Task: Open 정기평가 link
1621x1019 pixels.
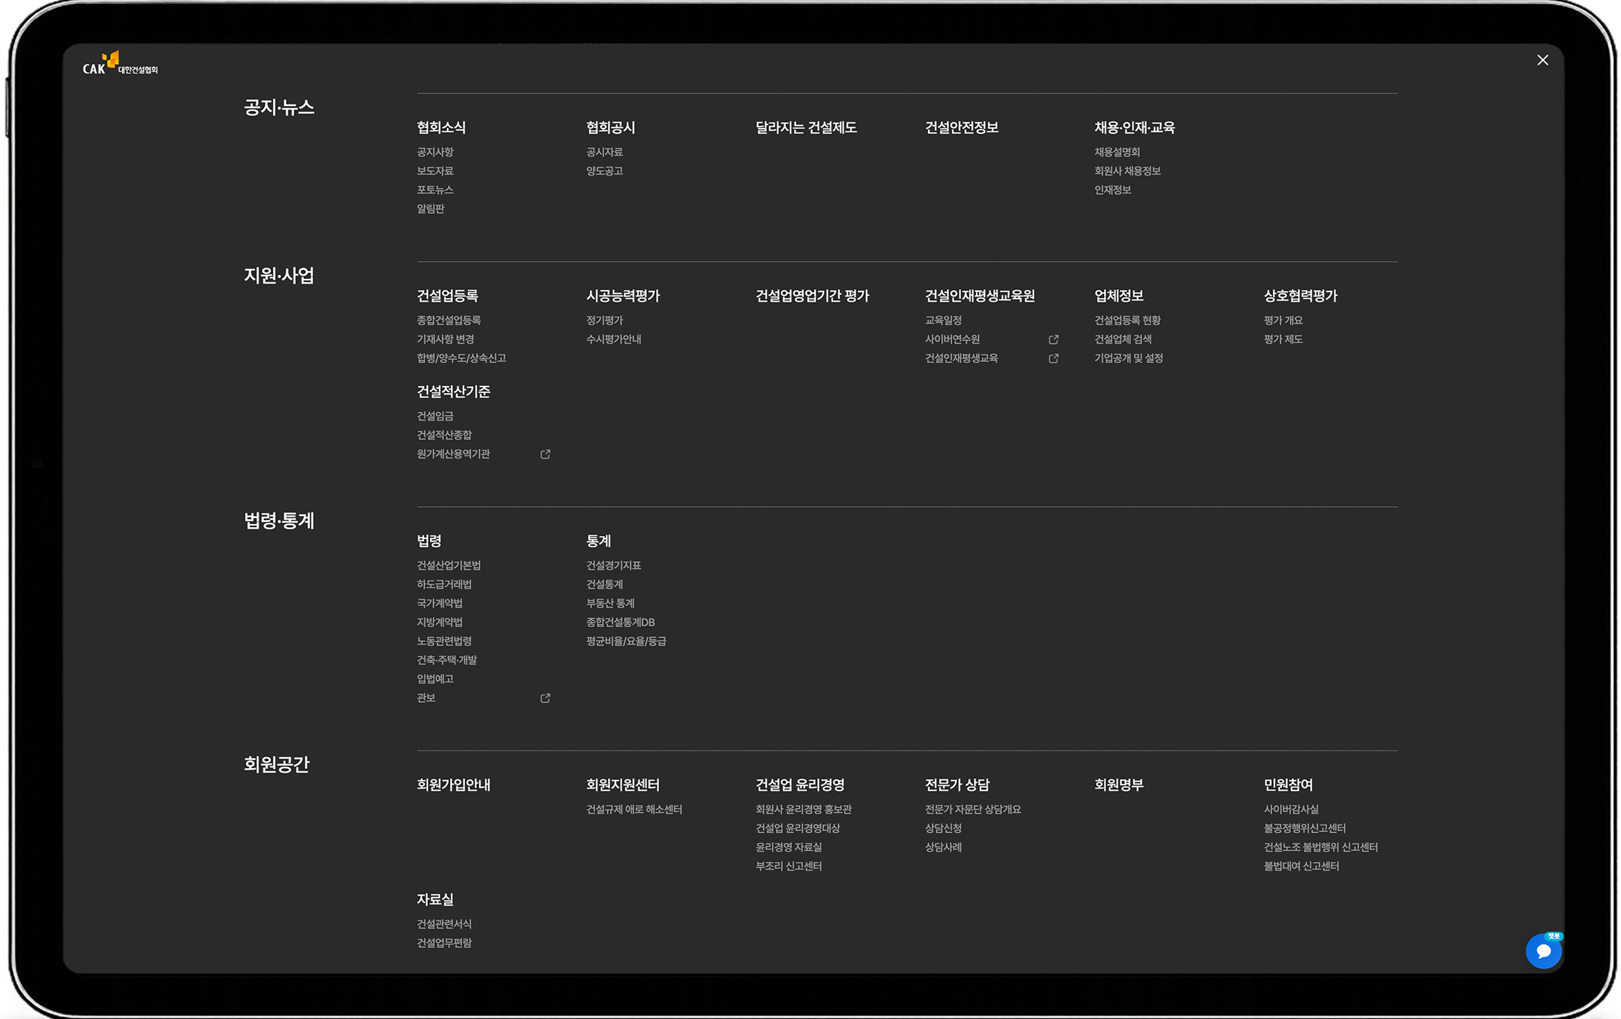Action: (x=605, y=321)
